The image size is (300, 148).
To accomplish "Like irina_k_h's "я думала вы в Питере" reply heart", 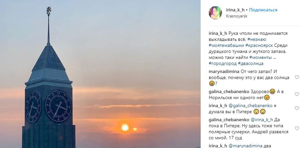I will [297, 108].
